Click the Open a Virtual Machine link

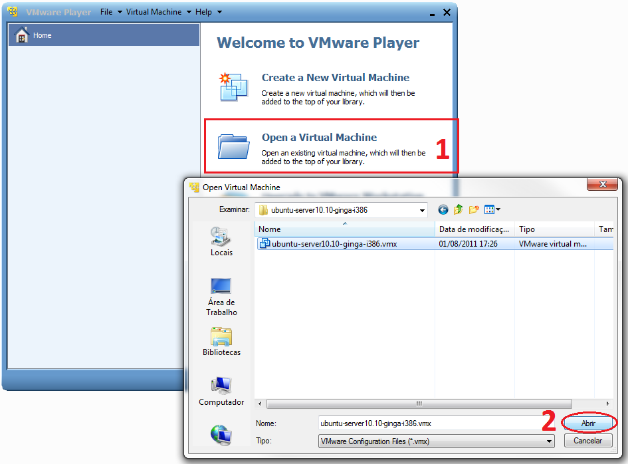(x=319, y=138)
